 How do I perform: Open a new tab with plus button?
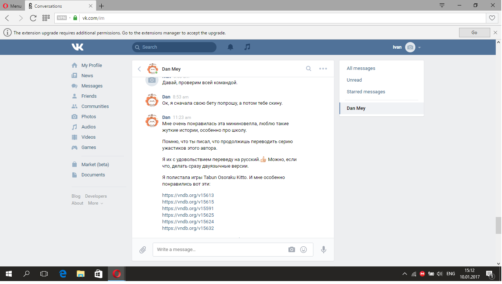click(x=102, y=6)
